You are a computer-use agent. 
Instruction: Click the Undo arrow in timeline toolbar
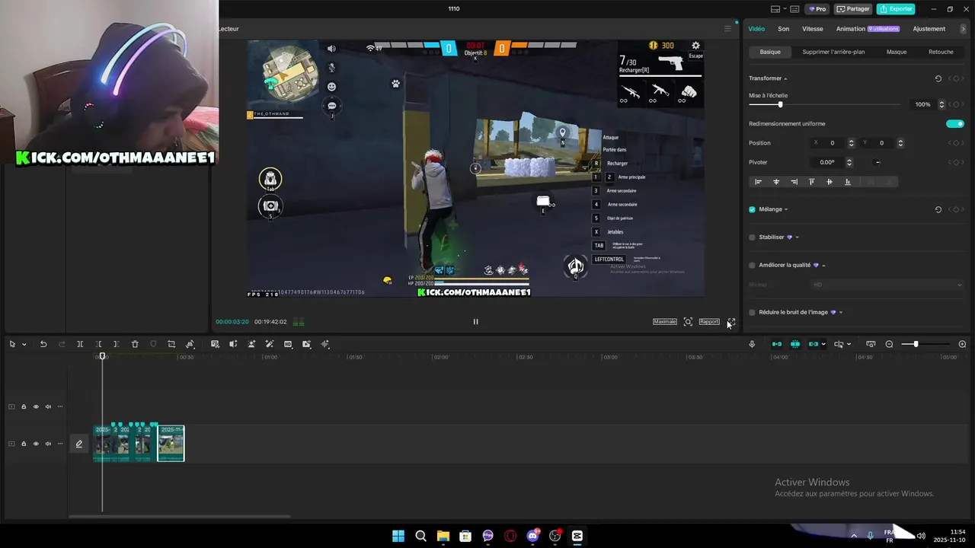coord(43,344)
